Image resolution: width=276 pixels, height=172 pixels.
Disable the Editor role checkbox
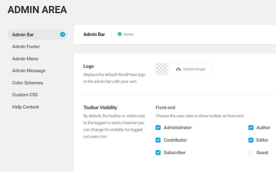click(x=251, y=140)
